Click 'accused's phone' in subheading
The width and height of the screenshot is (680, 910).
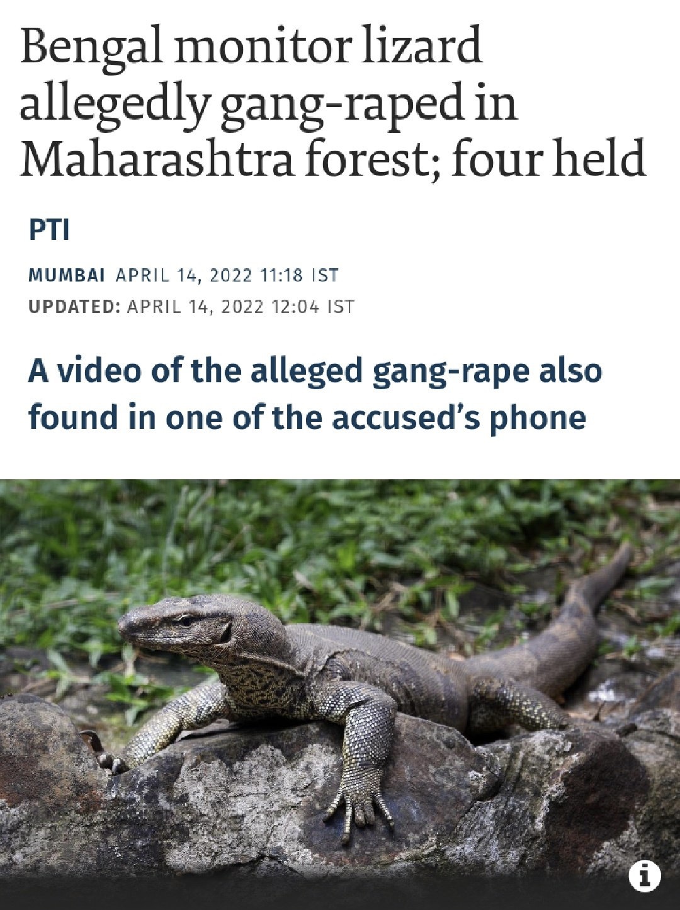[x=458, y=418]
